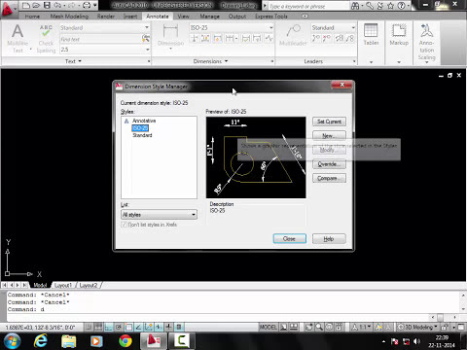
Task: Switch to the Insert ribbon tab
Action: [130, 17]
